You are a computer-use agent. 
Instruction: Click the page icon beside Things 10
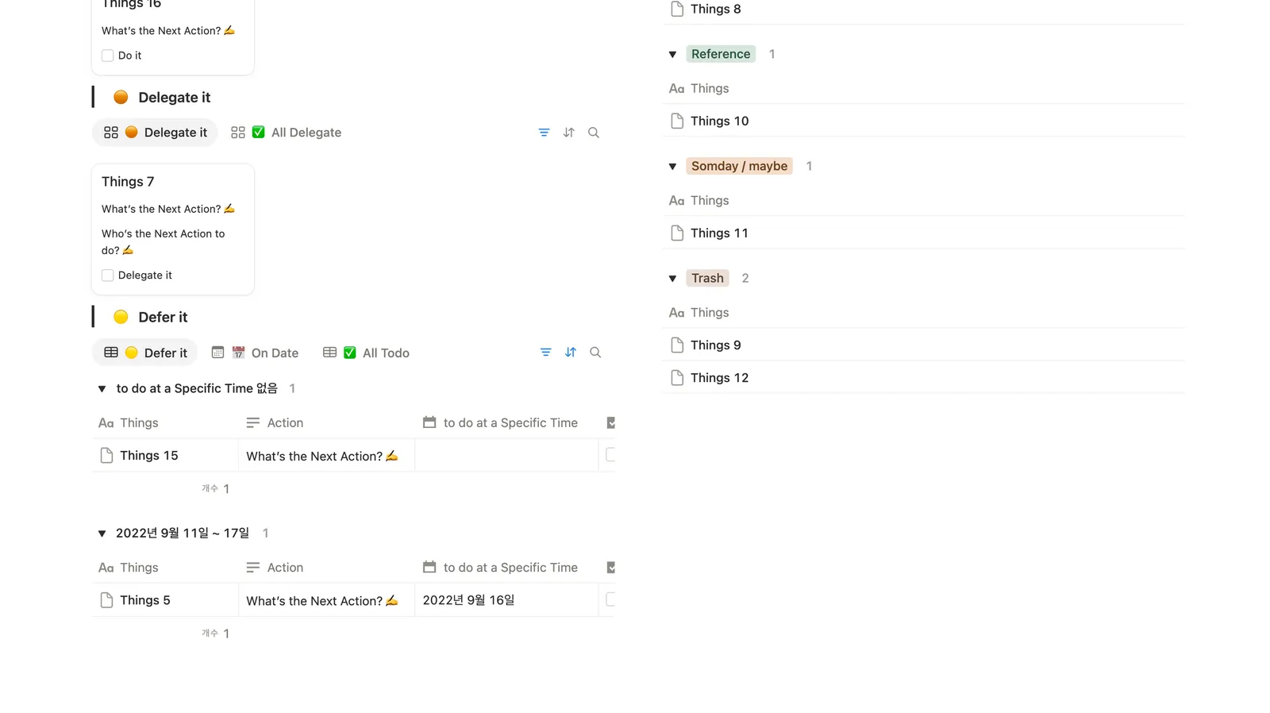677,121
